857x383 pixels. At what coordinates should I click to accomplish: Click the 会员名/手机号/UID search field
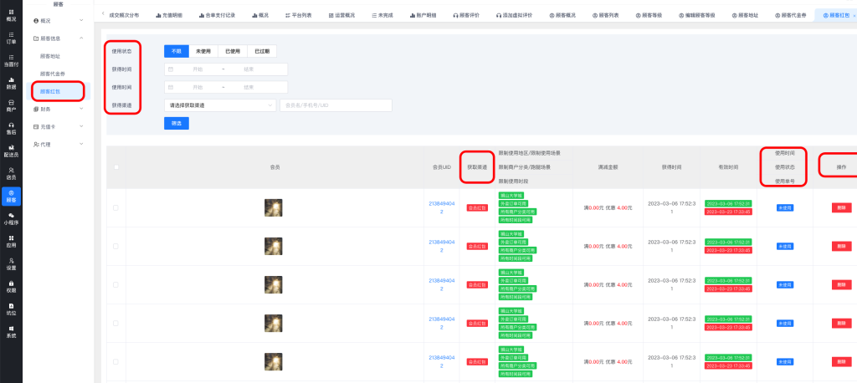tap(335, 105)
